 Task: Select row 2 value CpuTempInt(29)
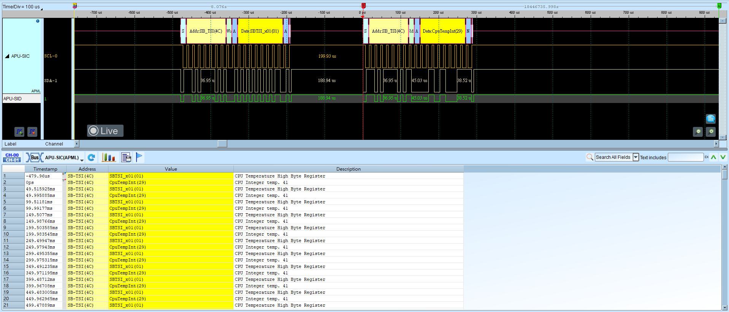click(x=128, y=183)
